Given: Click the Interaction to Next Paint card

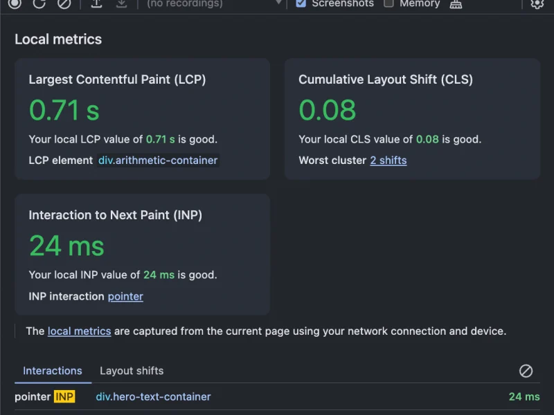Looking at the screenshot, I should (x=142, y=255).
